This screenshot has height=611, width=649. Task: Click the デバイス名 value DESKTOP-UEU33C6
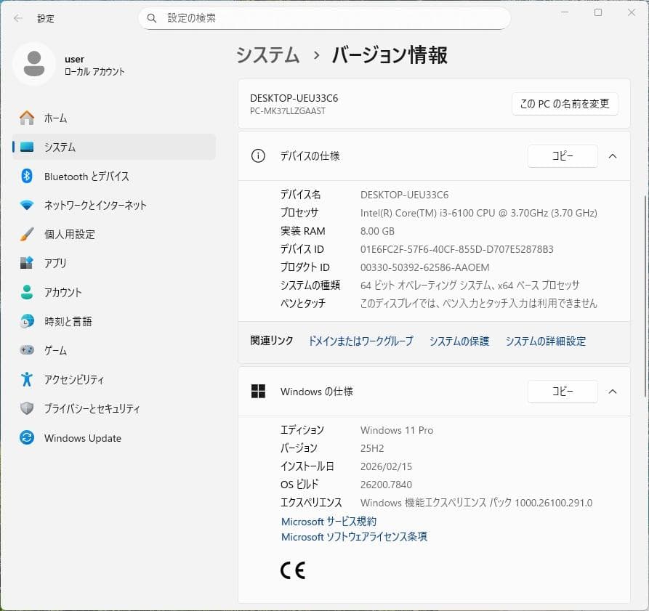(404, 195)
